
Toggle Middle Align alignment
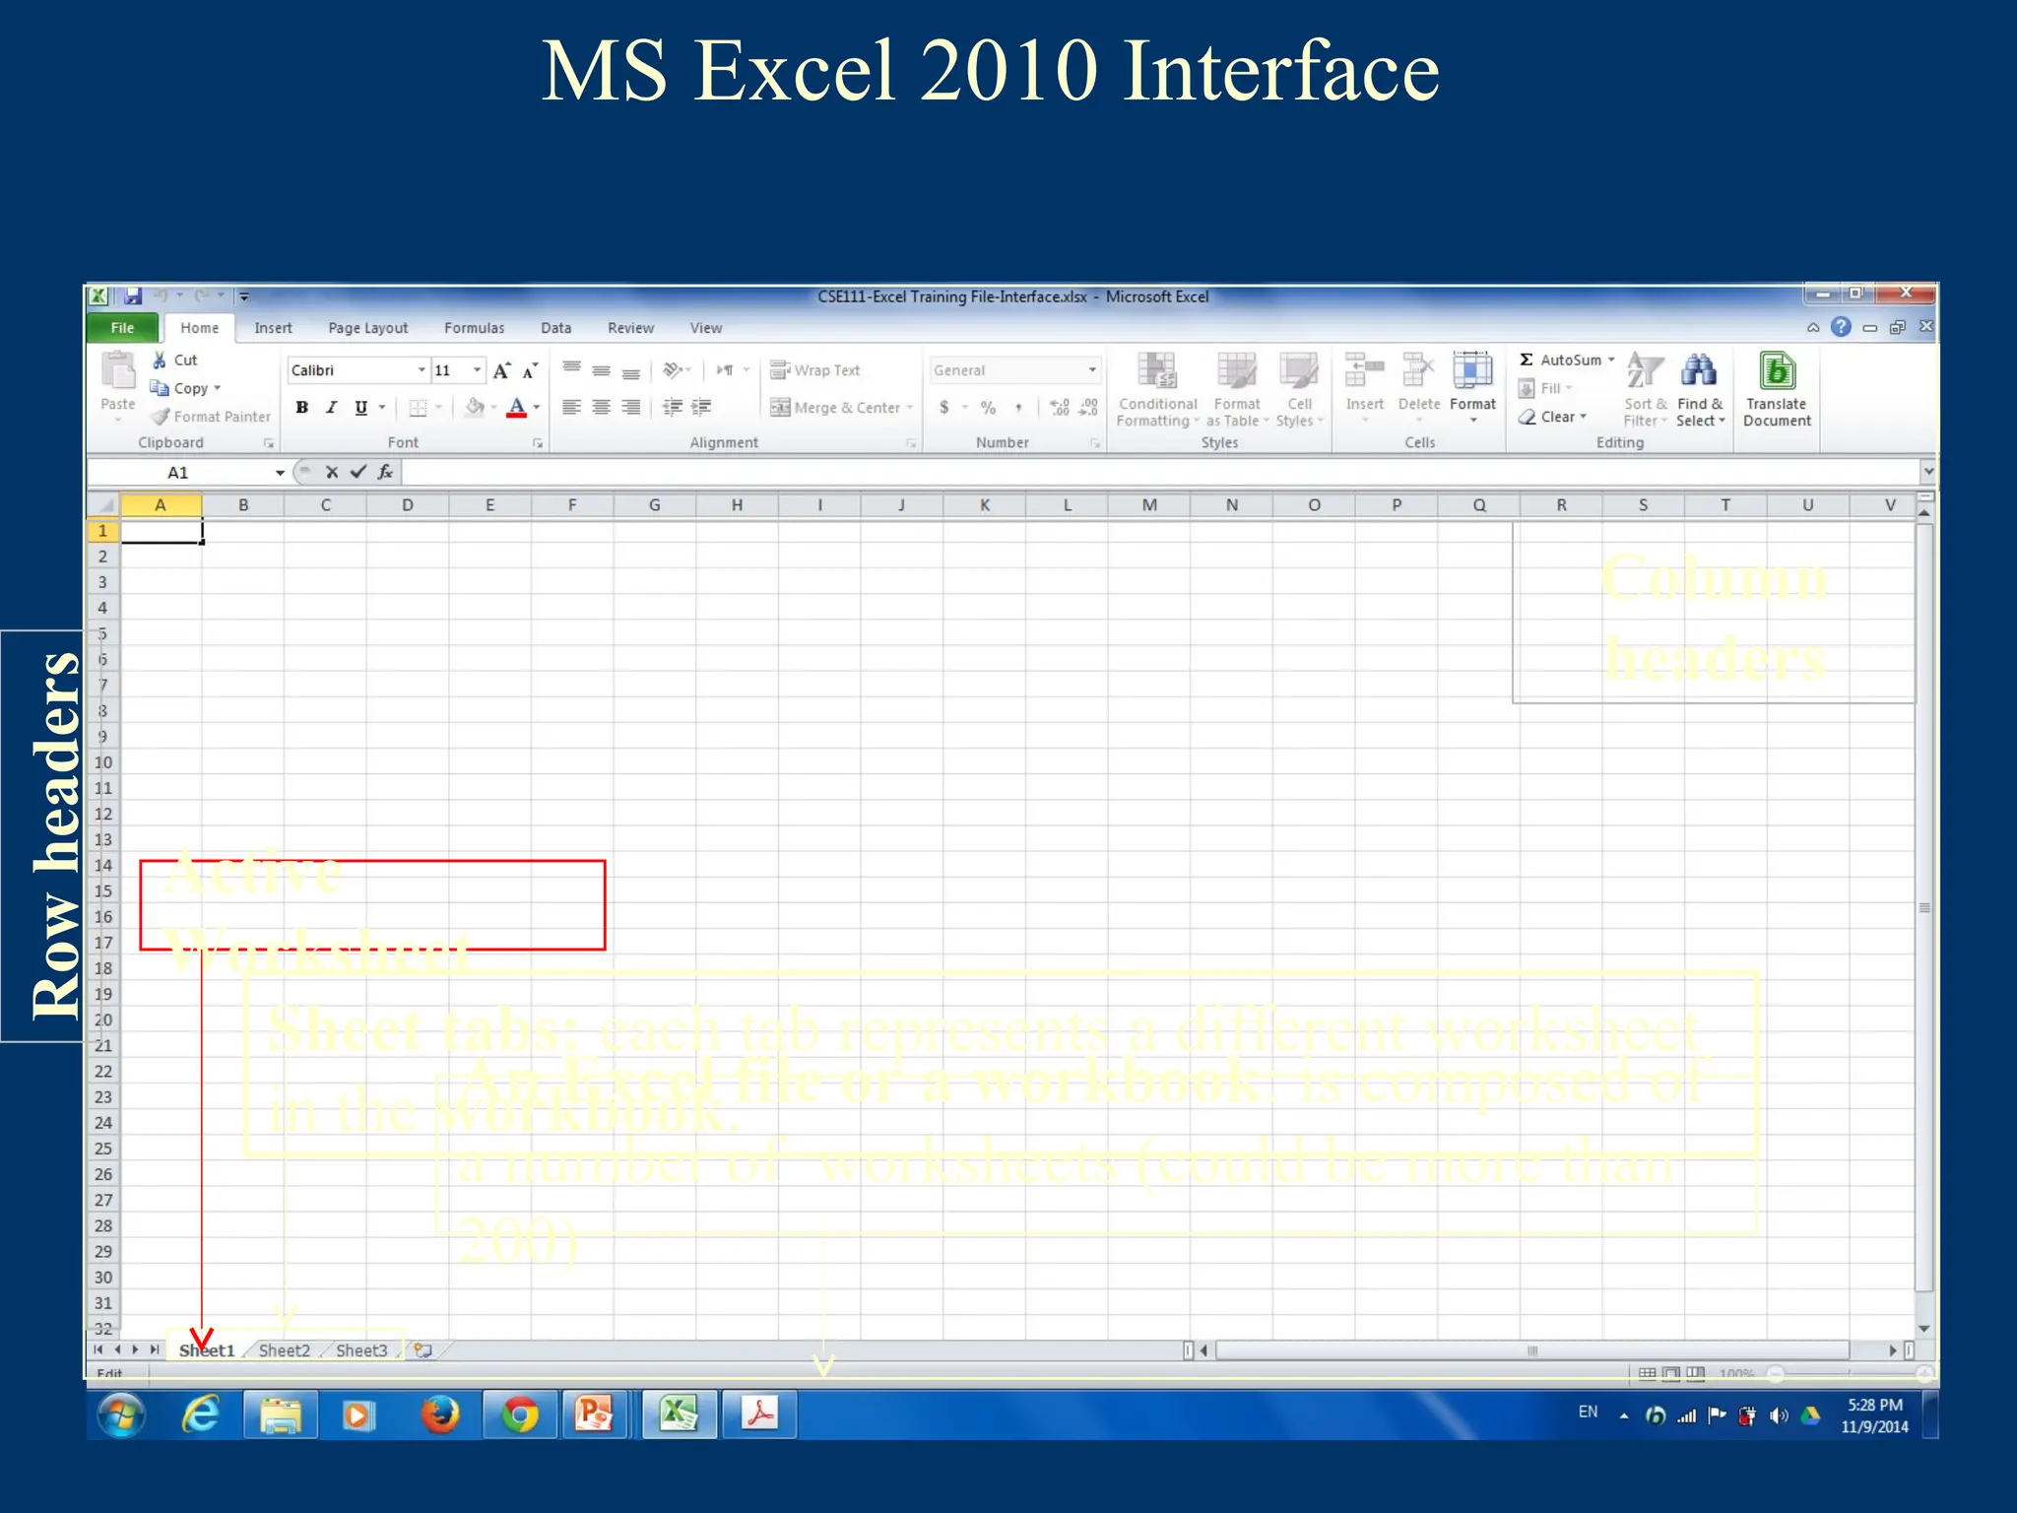pyautogui.click(x=601, y=370)
